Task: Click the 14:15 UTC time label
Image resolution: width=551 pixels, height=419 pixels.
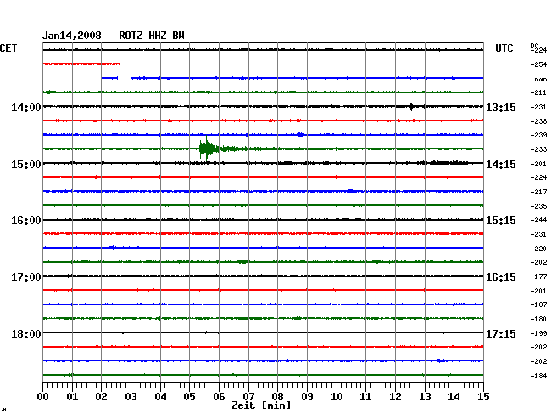Action: 501,165
